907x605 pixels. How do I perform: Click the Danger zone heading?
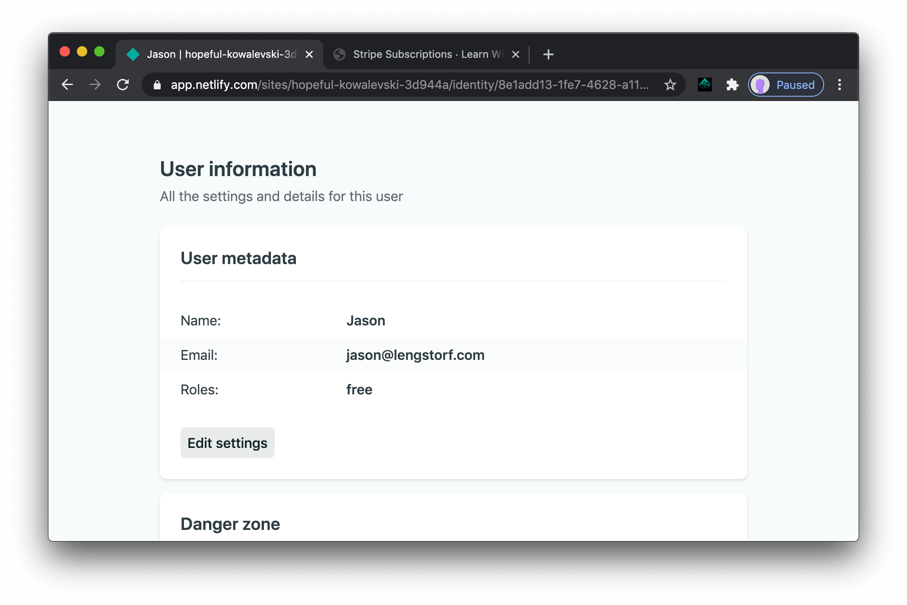(x=230, y=524)
